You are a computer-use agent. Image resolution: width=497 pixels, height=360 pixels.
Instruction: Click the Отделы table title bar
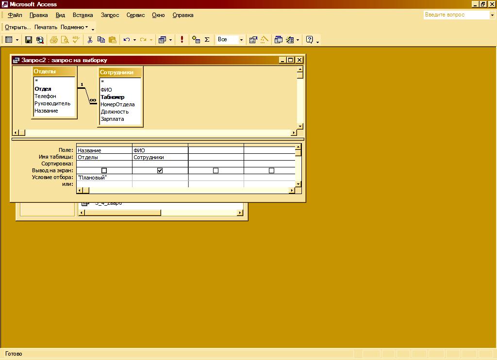tap(54, 71)
